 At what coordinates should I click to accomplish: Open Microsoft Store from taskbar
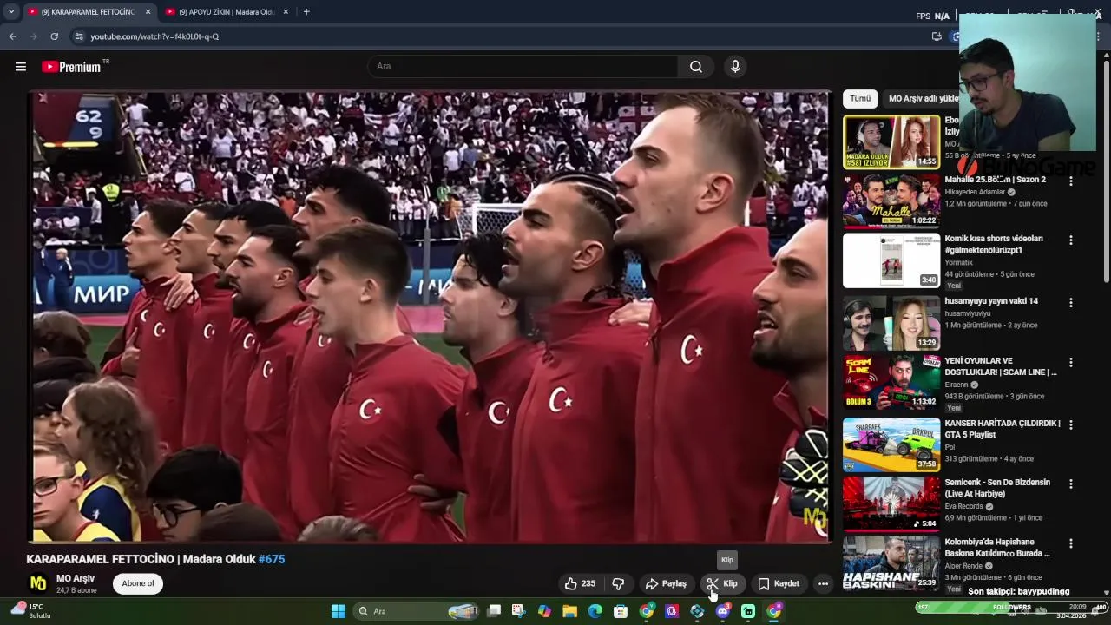coord(621,611)
